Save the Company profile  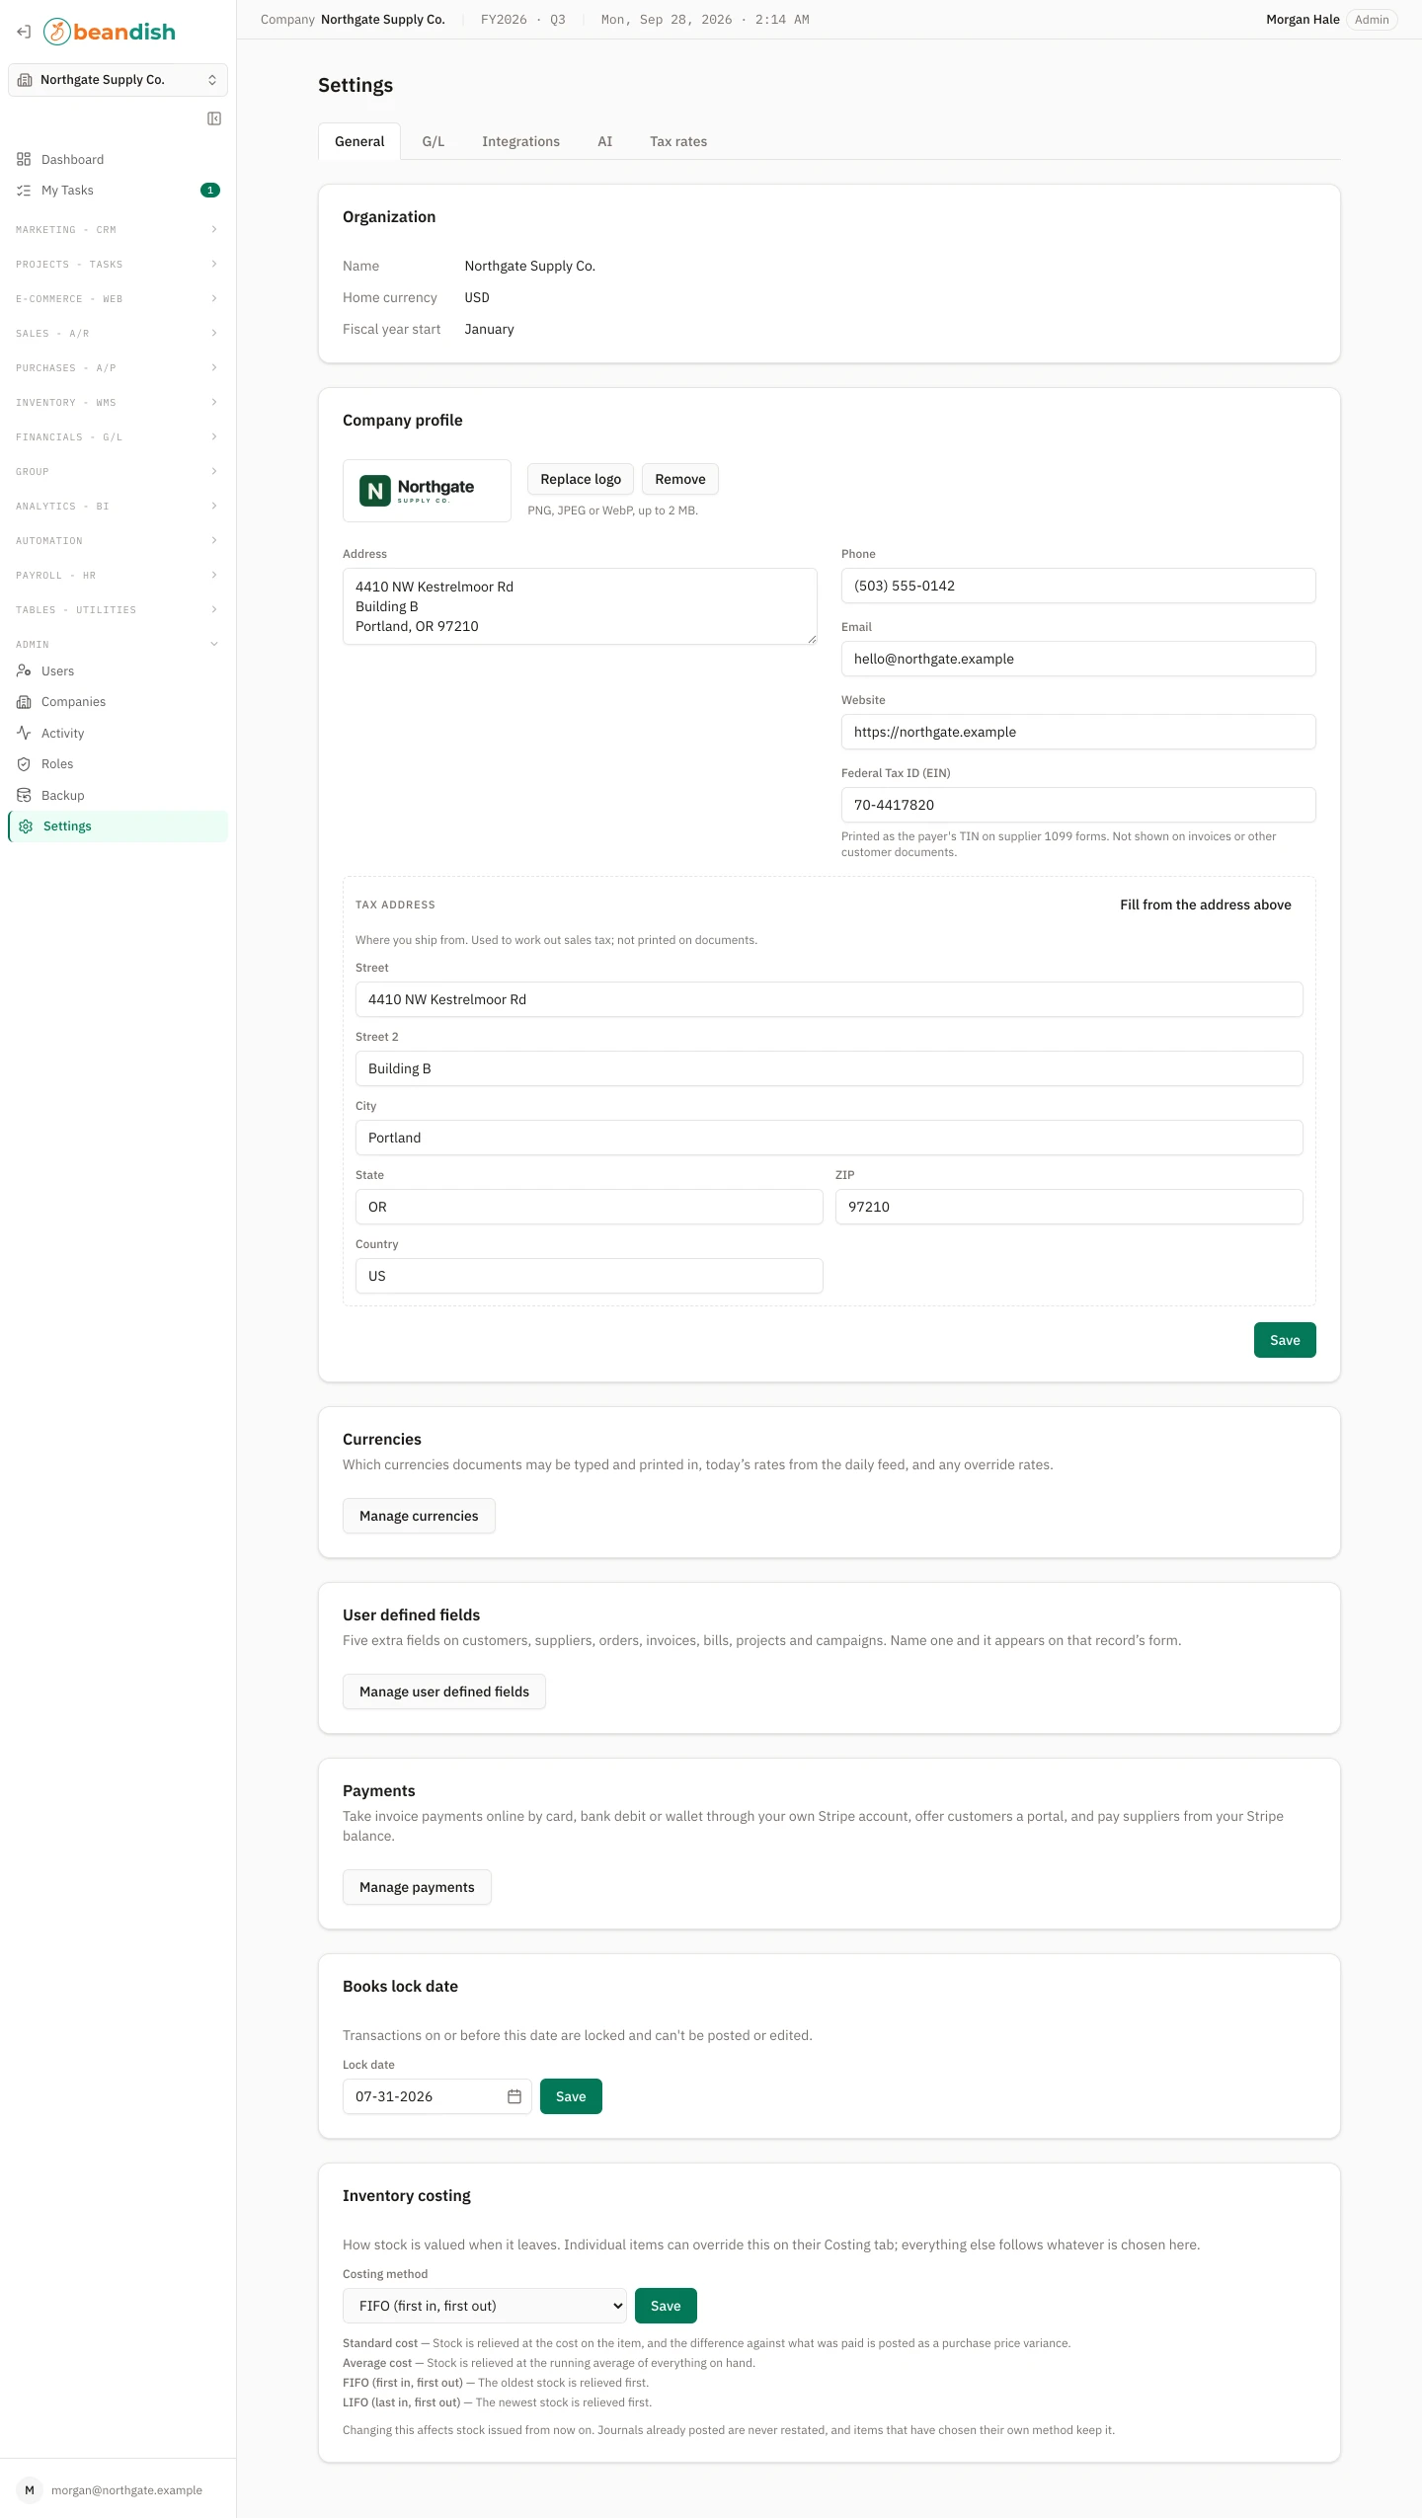tap(1285, 1340)
